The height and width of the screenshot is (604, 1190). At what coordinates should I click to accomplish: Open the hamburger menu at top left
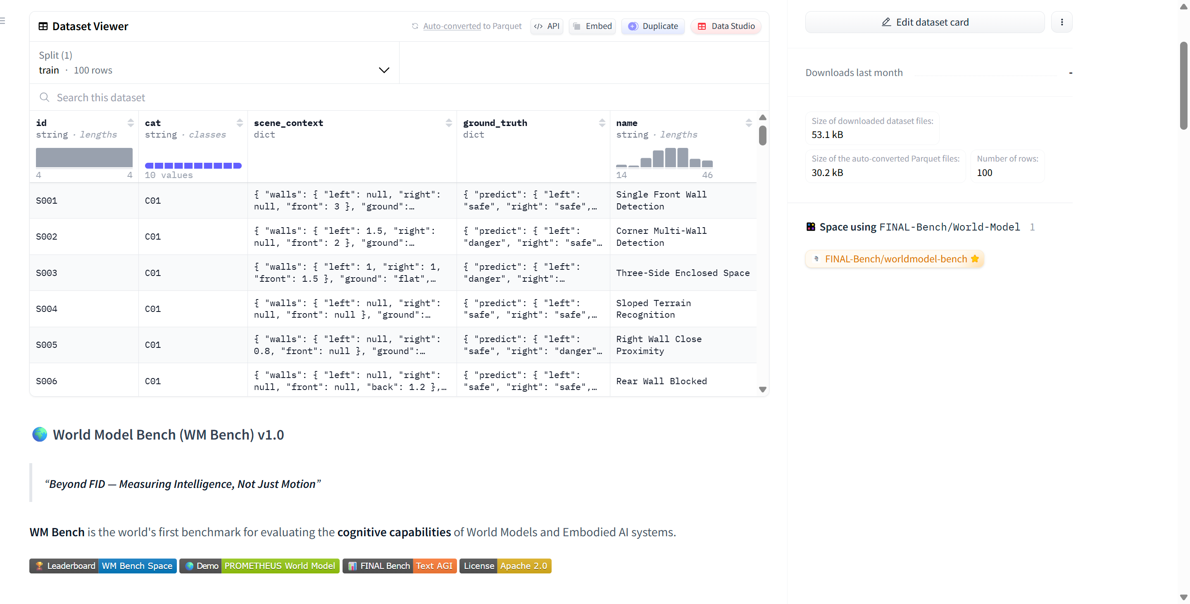(4, 20)
